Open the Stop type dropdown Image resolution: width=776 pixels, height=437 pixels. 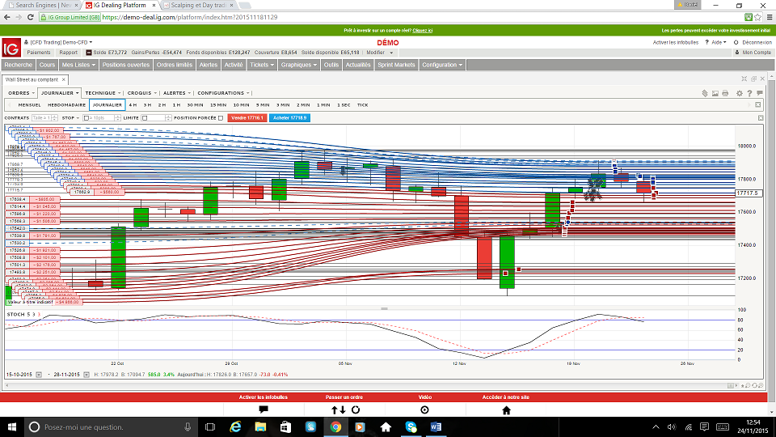point(71,118)
